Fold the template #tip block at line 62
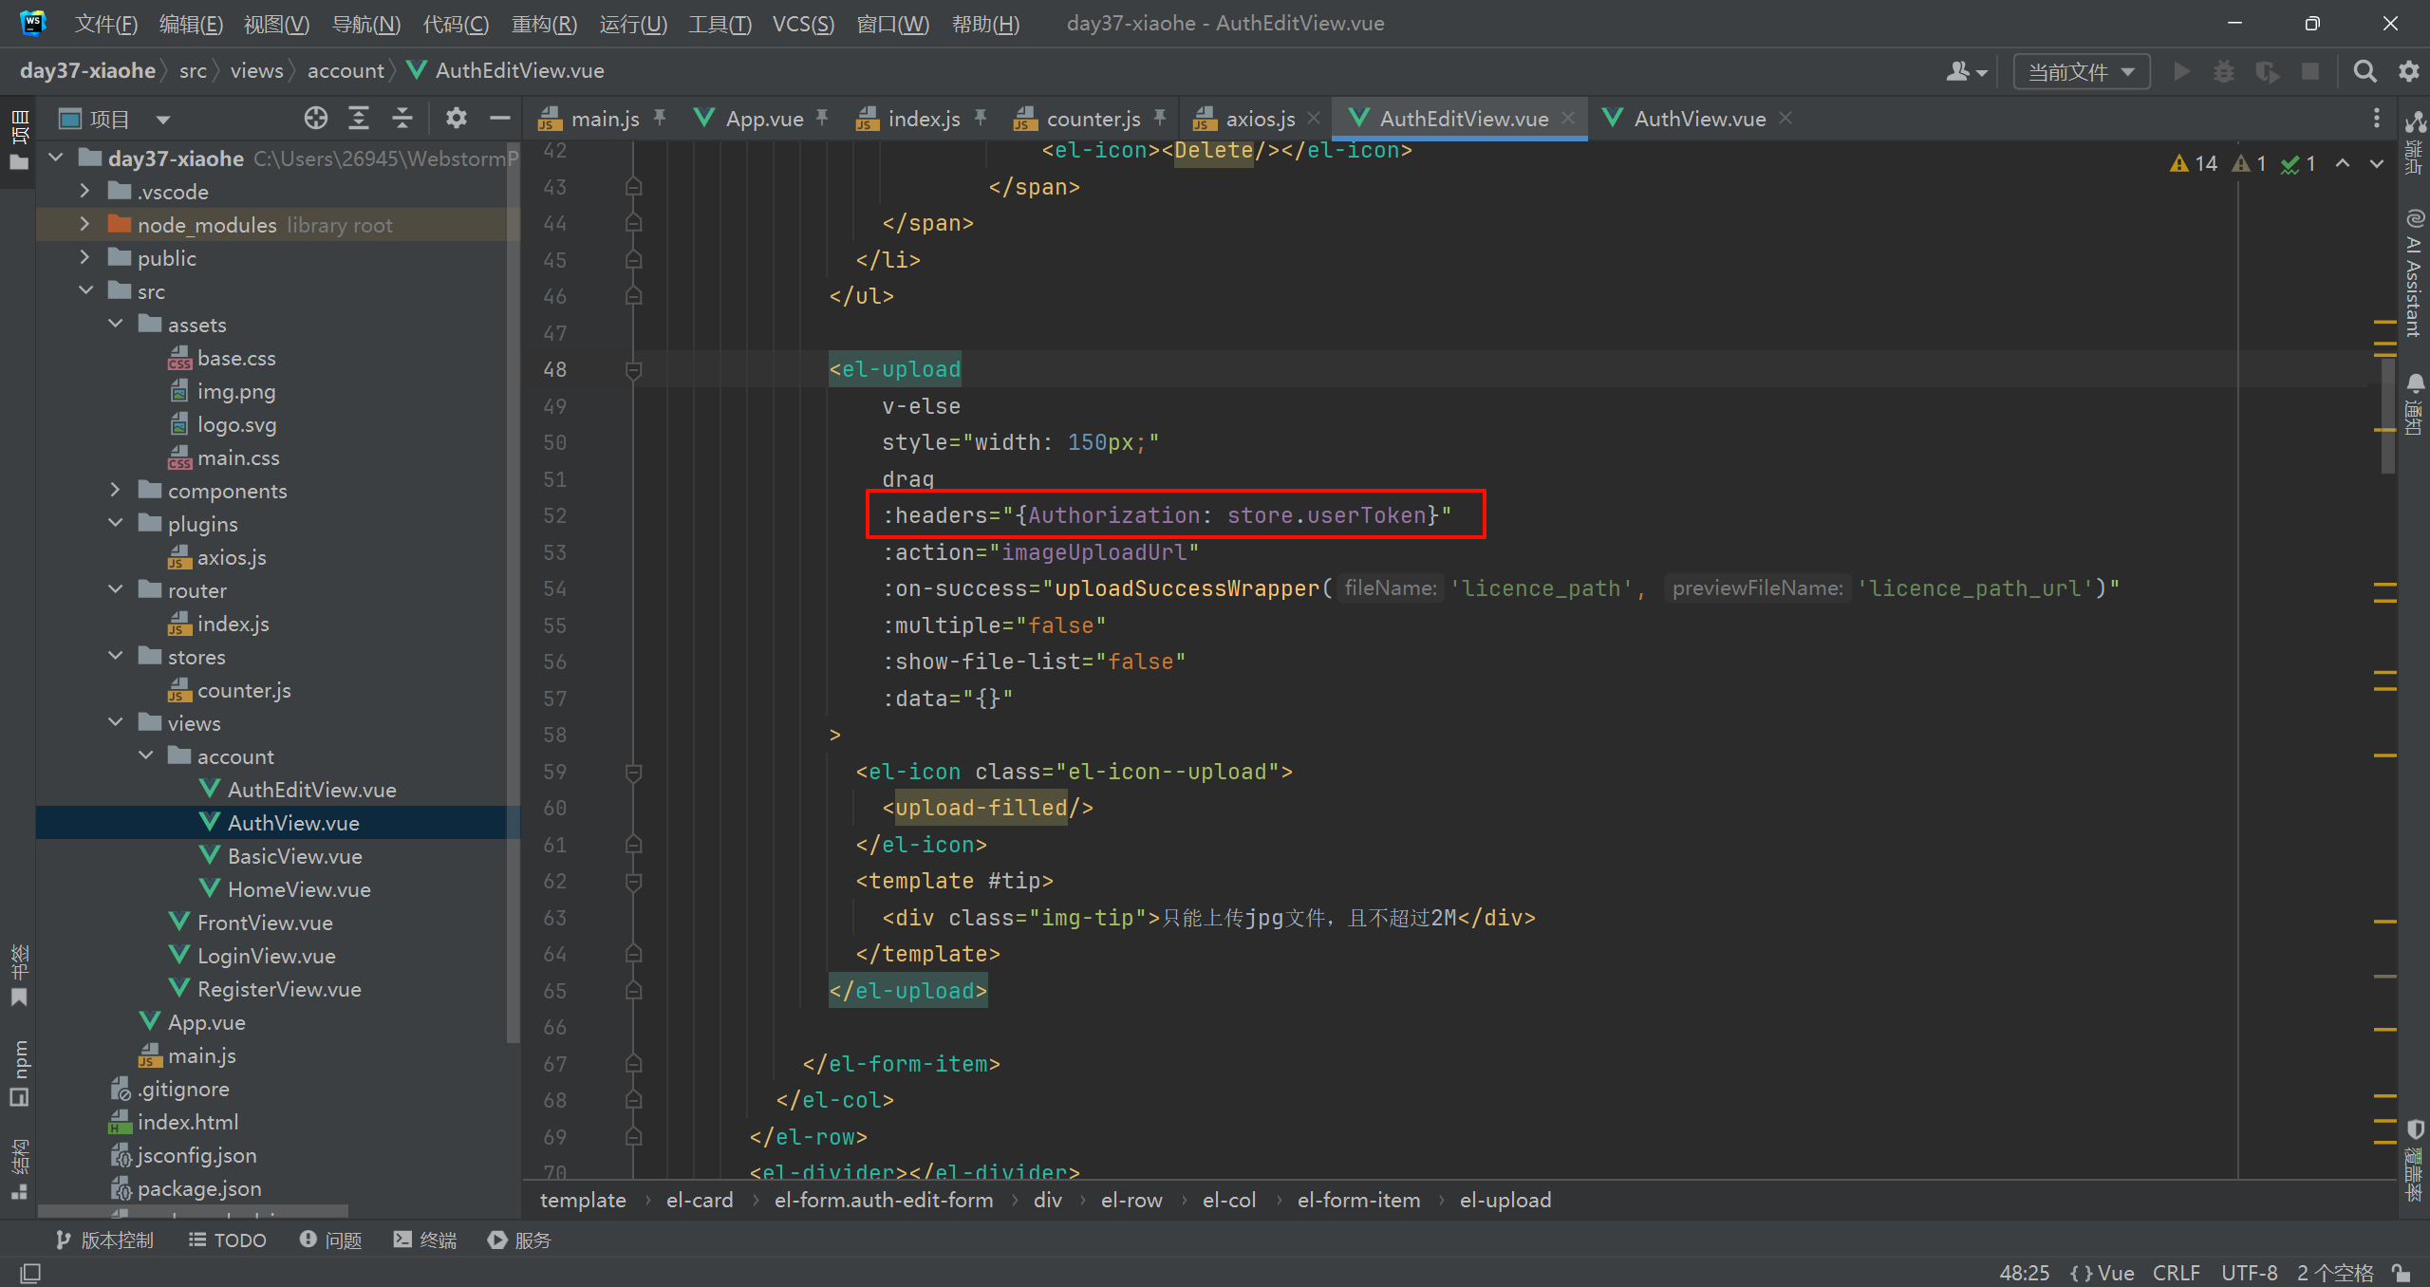The image size is (2430, 1287). [634, 882]
